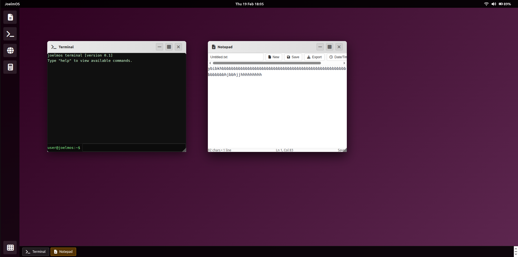Save the Untitled.txt document

(293, 57)
